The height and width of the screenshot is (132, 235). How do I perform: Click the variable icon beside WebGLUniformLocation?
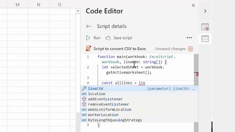(84, 110)
